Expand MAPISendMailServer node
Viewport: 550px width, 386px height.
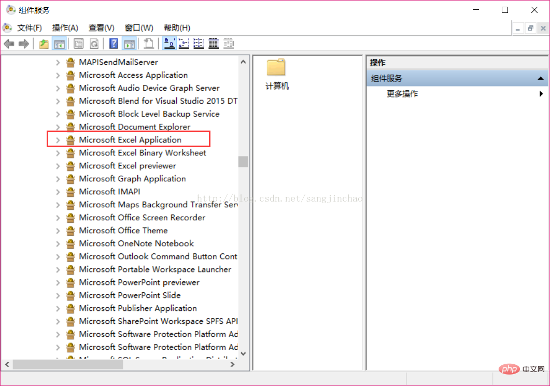58,62
